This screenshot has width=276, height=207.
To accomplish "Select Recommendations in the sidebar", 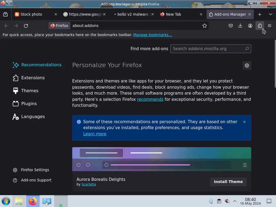I will tap(37, 65).
